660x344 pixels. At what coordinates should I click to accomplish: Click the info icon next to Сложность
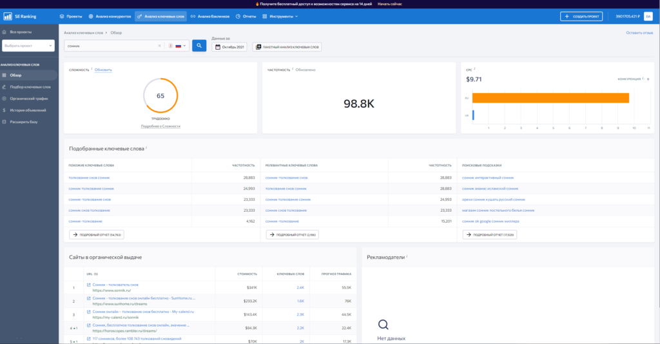tap(92, 68)
